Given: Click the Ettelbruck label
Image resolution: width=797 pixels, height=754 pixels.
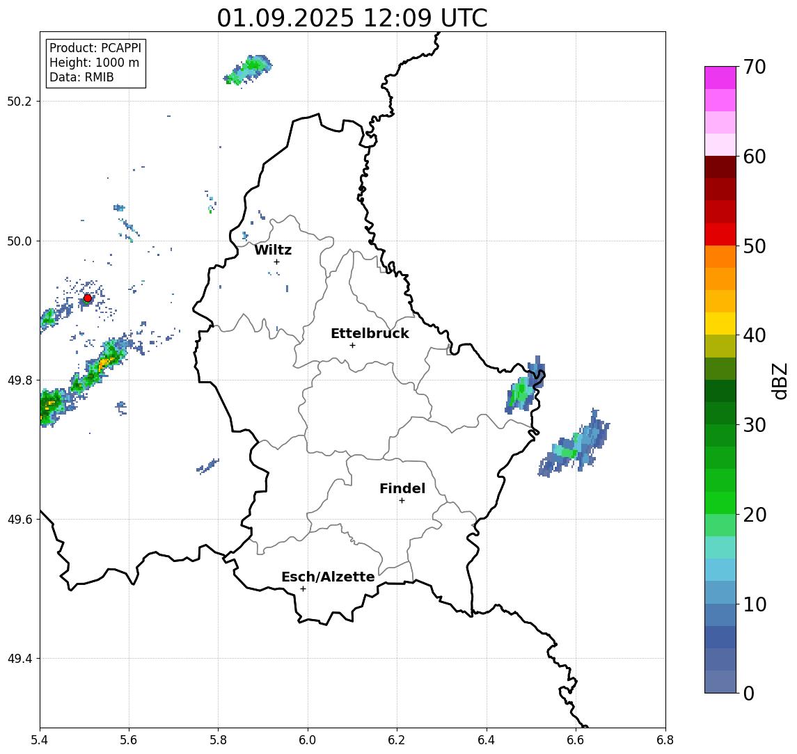Looking at the screenshot, I should 370,333.
